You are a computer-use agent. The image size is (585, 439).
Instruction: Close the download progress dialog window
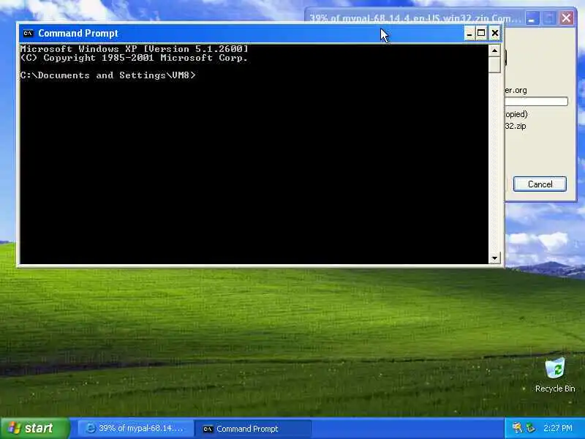566,18
